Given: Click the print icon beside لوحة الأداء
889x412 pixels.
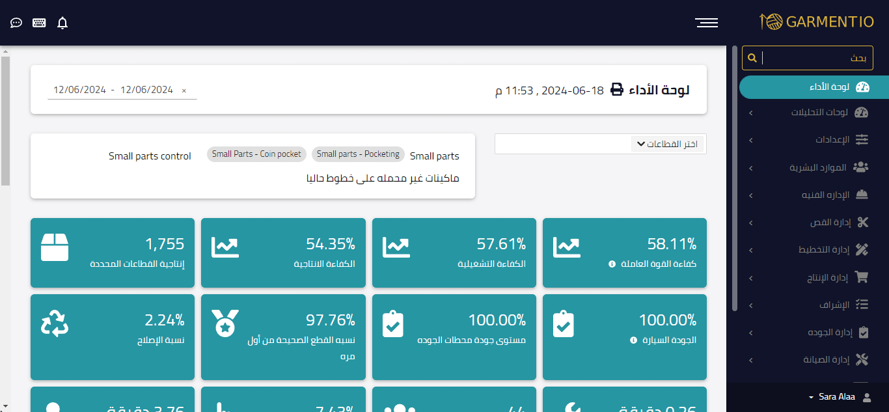Looking at the screenshot, I should 616,90.
